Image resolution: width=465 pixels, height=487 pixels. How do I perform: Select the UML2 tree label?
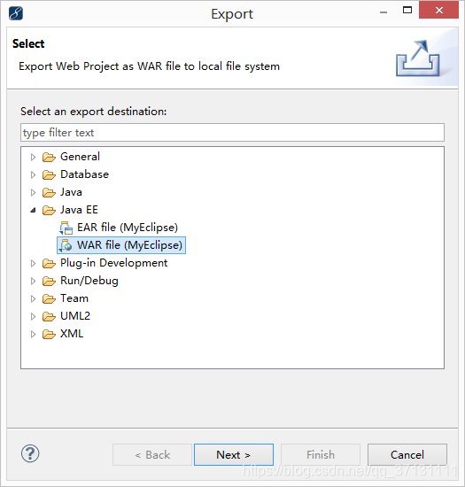(75, 316)
